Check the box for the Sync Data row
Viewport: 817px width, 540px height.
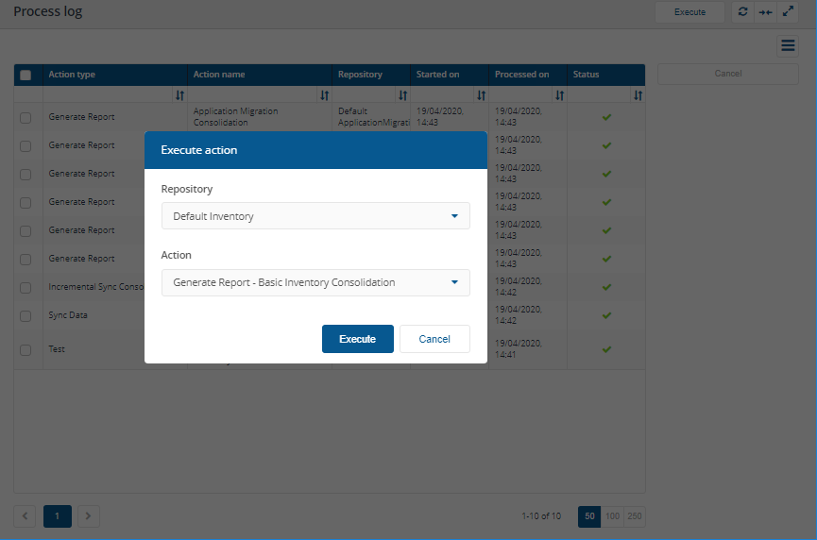[26, 315]
